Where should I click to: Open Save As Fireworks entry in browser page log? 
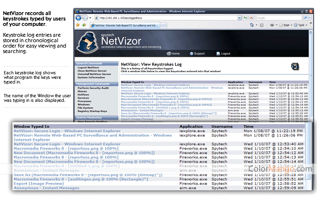(x=169, y=113)
